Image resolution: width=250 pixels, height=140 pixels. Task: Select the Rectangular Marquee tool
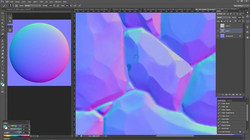(x=2, y=17)
